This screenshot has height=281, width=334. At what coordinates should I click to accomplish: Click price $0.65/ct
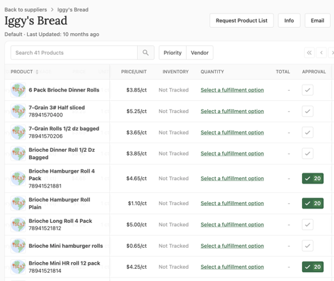pos(136,246)
